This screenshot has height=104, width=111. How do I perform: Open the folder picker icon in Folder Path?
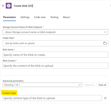[105, 43]
